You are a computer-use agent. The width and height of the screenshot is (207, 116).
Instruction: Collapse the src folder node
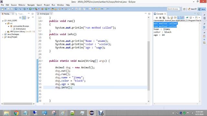(x=6, y=24)
